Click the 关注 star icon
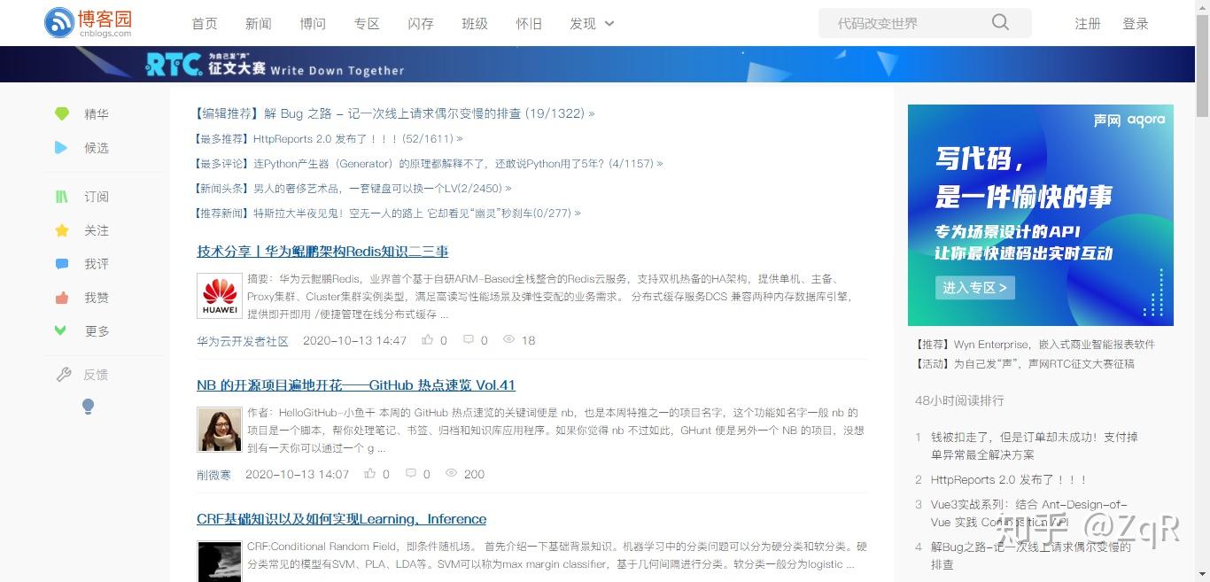 tap(61, 230)
